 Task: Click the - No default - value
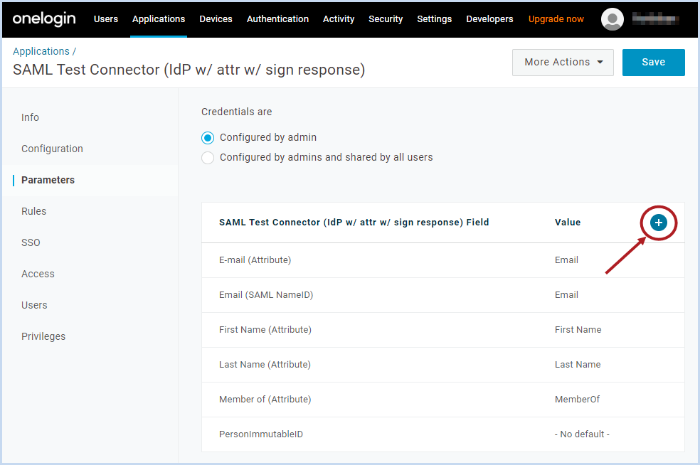point(582,434)
